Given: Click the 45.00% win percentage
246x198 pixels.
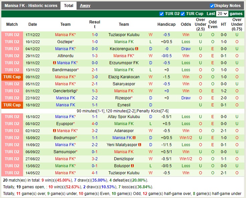Looking at the screenshot, I should pyautogui.click(x=64, y=180).
